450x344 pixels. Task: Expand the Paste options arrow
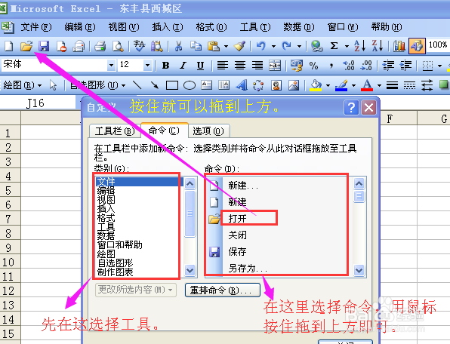(x=227, y=46)
